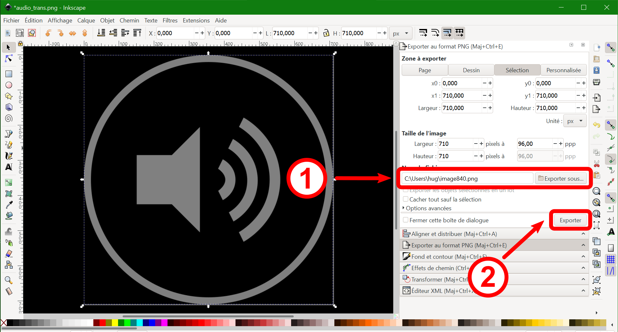The image size is (618, 332).
Task: Open the Unité px dropdown
Action: tap(575, 121)
